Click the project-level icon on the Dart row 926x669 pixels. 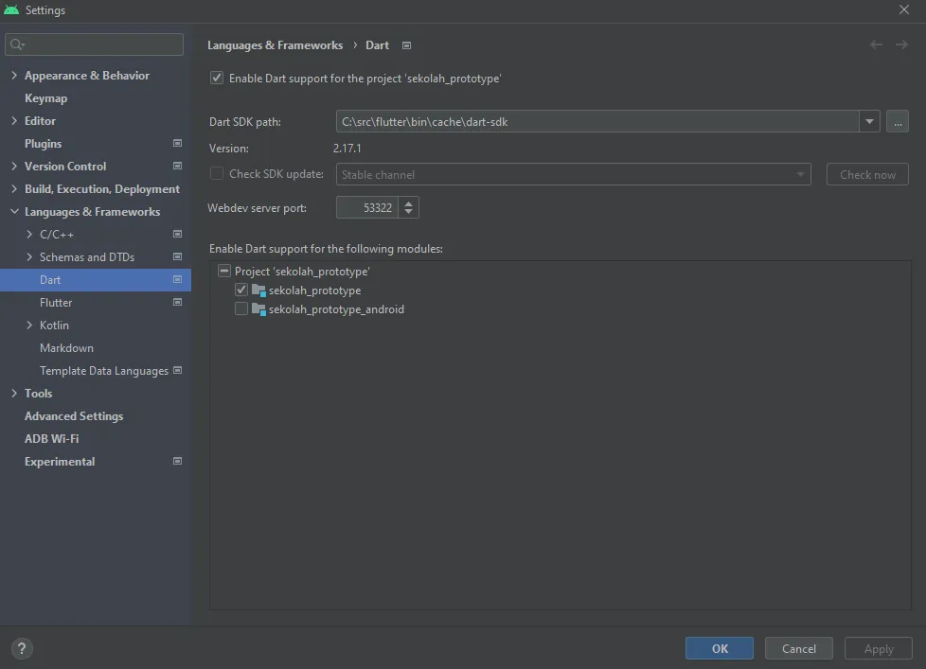click(177, 280)
